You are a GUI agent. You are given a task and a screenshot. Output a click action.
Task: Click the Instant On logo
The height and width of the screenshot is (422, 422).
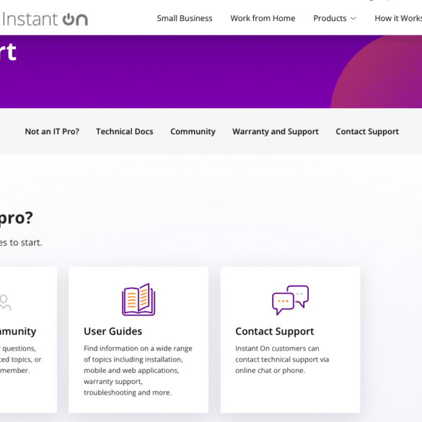(44, 19)
